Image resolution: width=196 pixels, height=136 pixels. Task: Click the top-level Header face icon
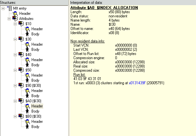point(15,14)
